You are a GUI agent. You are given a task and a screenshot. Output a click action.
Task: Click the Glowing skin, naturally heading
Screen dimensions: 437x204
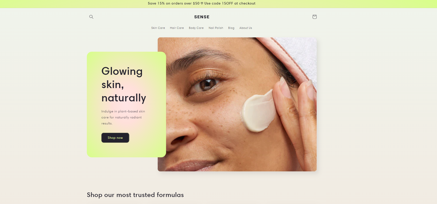click(124, 85)
